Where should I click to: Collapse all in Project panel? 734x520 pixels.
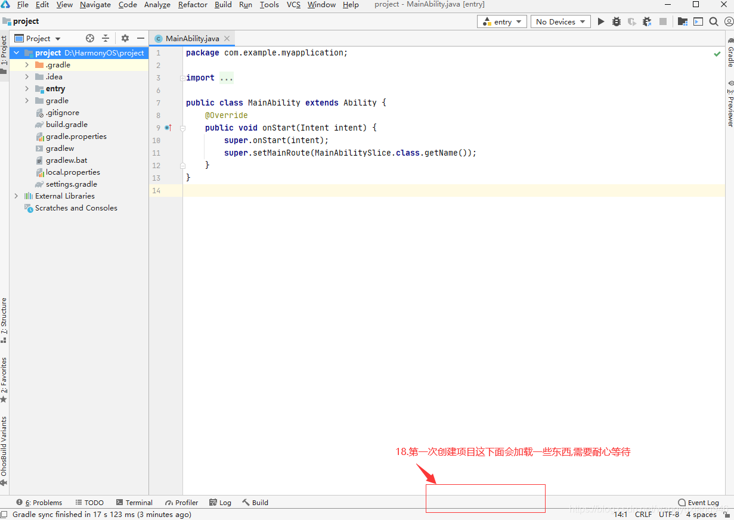(x=106, y=38)
